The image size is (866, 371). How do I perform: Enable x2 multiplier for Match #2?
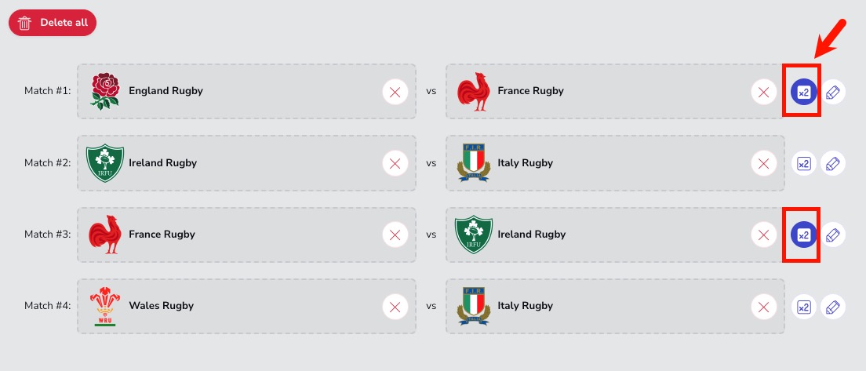click(x=803, y=163)
